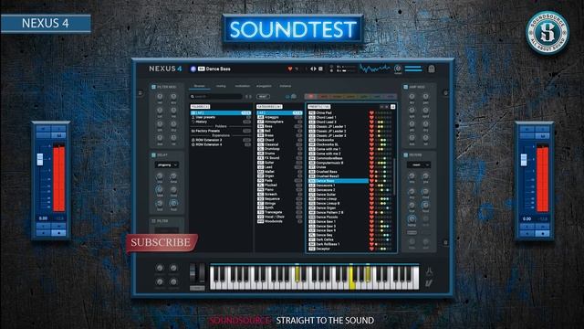Select the FX Sound category
The width and height of the screenshot is (584, 329).
pos(280,158)
